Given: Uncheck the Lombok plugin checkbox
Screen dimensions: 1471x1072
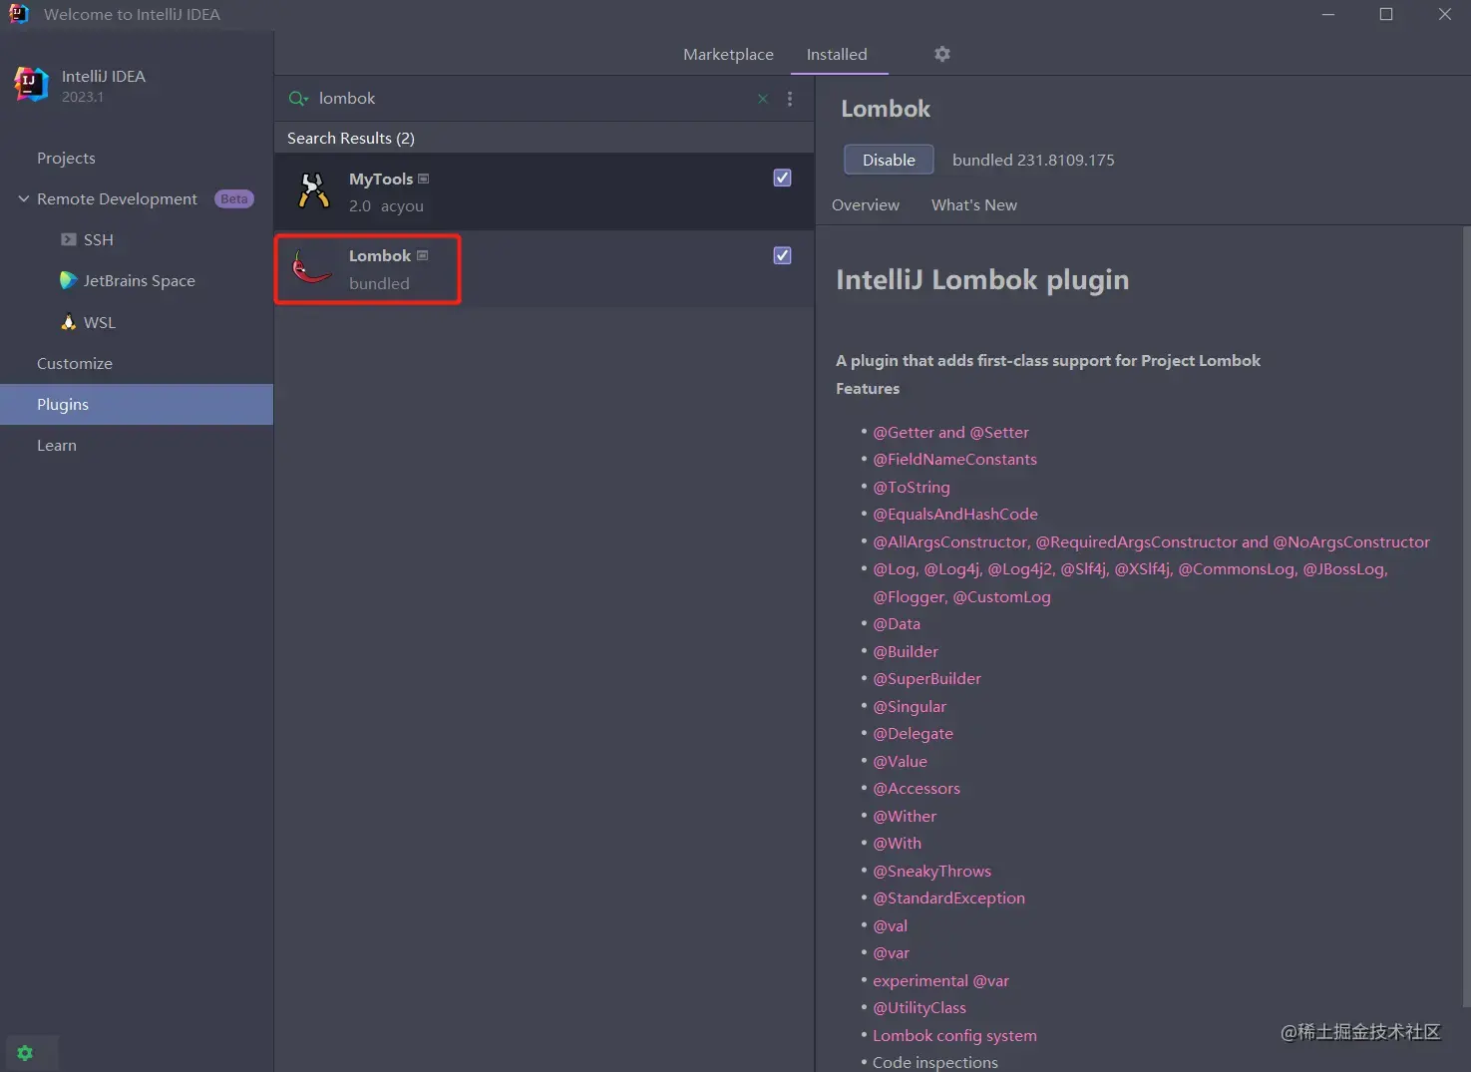Looking at the screenshot, I should pyautogui.click(x=783, y=255).
